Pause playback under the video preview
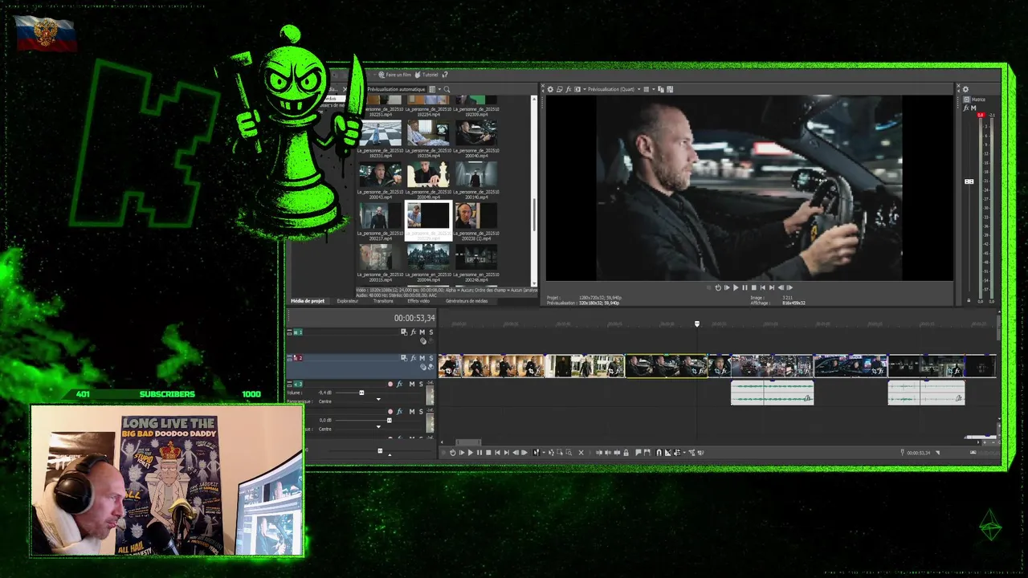1028x578 pixels. tap(745, 287)
